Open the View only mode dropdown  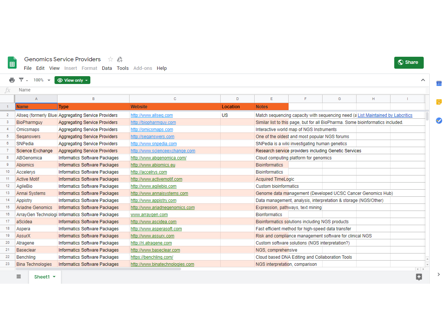72,80
